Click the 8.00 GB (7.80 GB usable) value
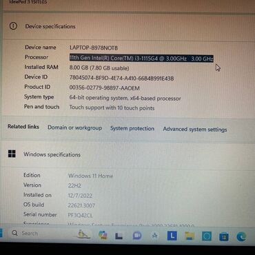The image size is (255, 255). tap(99, 68)
